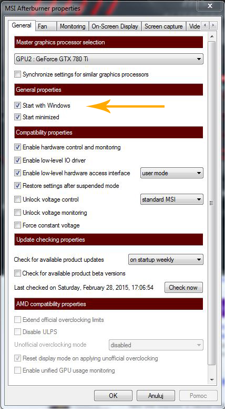Open the user mode dropdown
Viewport: 225px width, 409px height.
[172, 173]
